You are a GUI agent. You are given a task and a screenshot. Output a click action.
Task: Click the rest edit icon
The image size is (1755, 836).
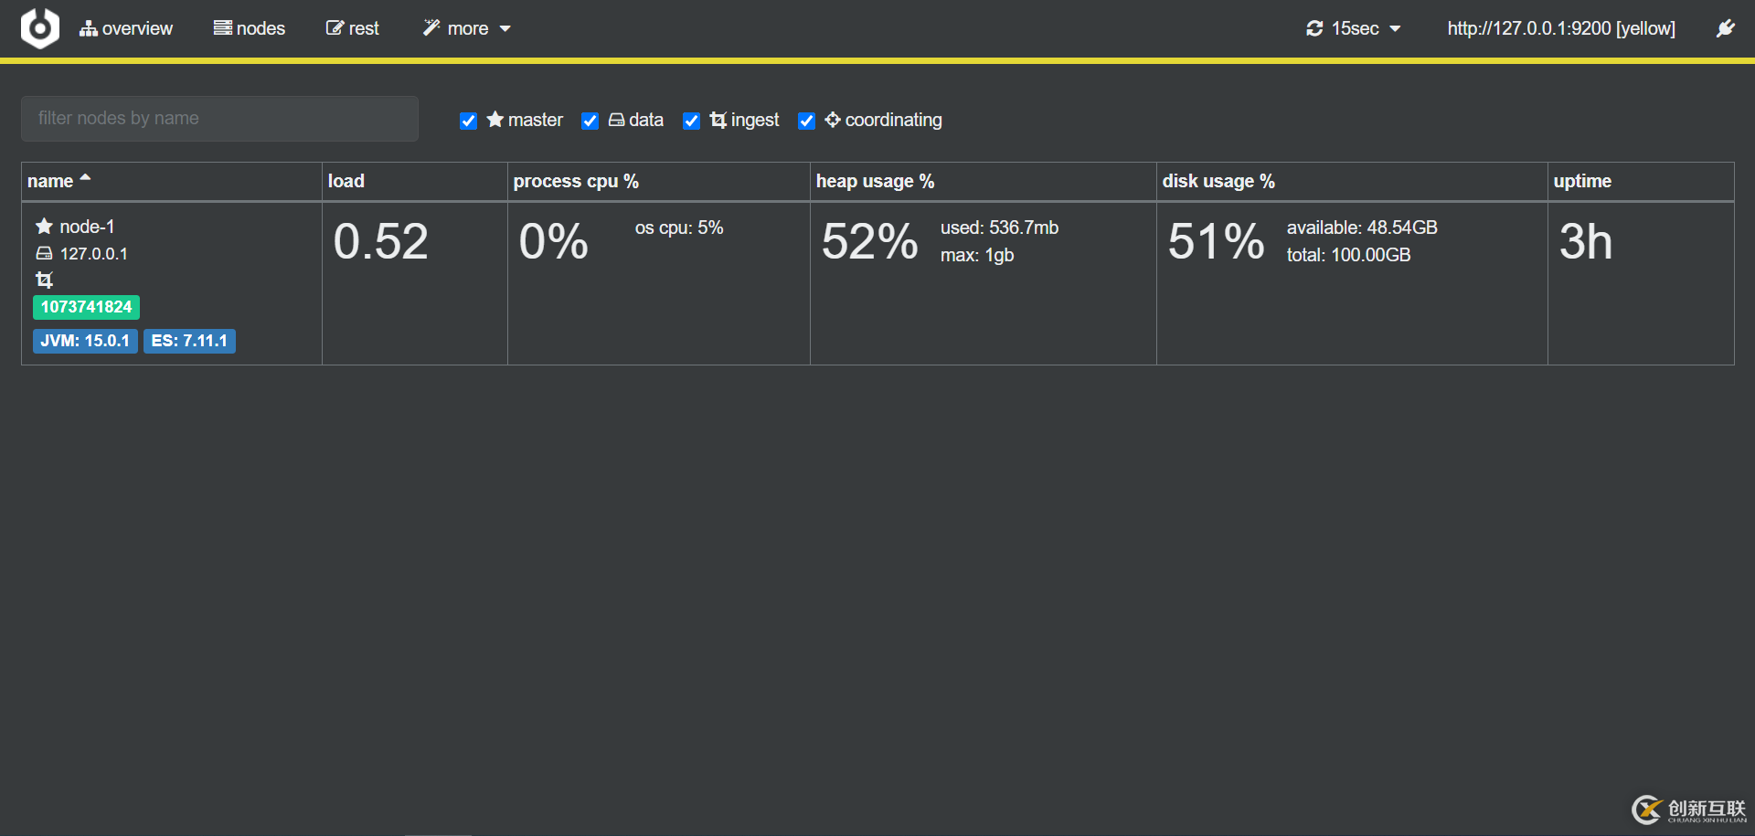(x=335, y=27)
